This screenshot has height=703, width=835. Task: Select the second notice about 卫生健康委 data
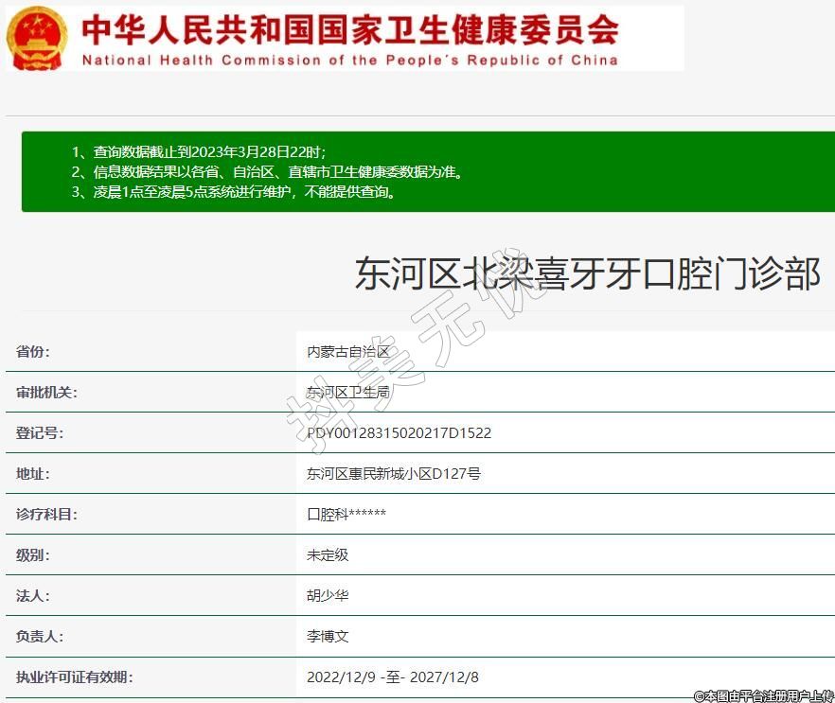click(x=267, y=172)
